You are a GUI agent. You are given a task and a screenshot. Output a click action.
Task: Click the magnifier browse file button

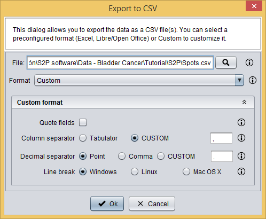[226, 62]
